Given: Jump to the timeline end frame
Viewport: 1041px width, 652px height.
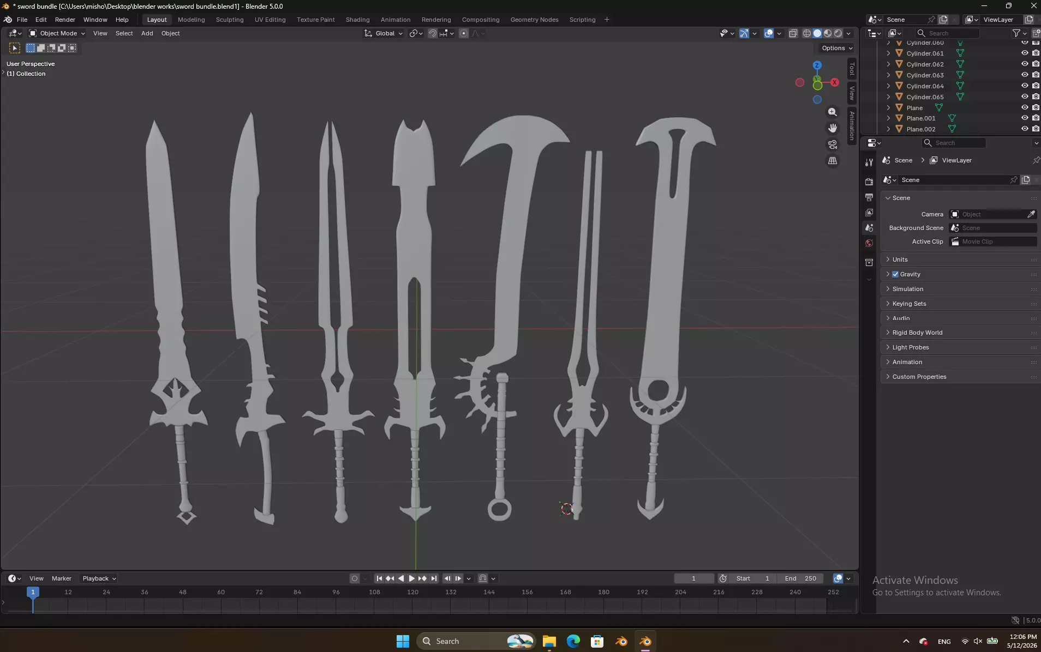Looking at the screenshot, I should 434,578.
